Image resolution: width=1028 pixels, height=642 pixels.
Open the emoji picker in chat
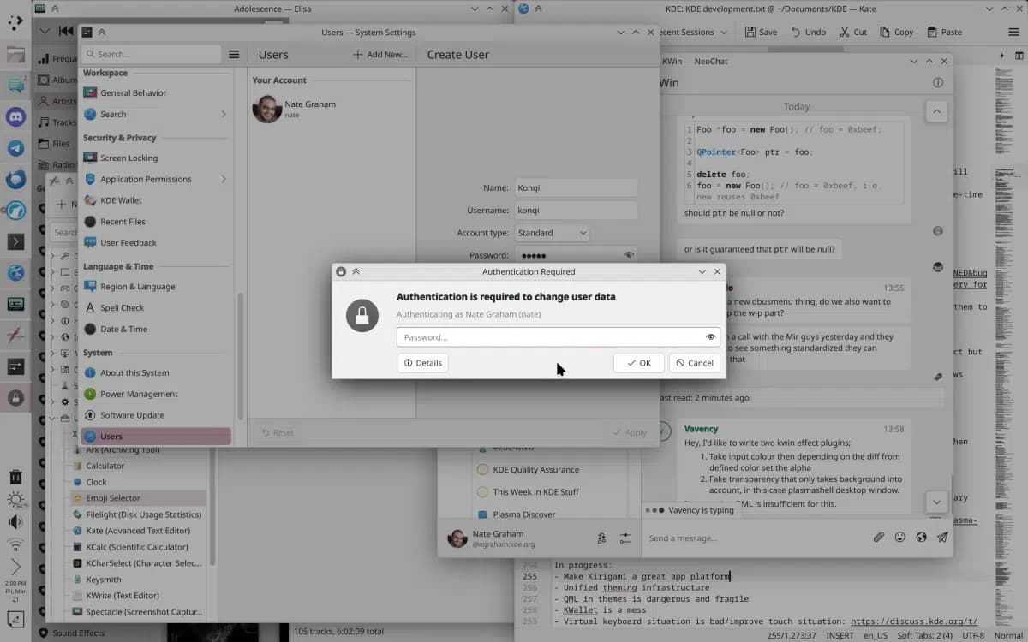point(899,538)
